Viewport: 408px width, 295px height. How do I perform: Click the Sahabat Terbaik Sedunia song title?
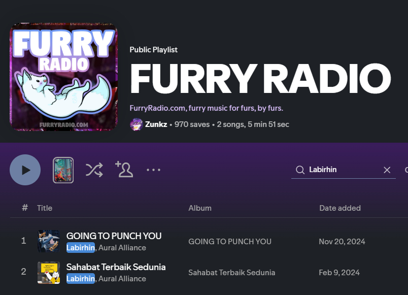(x=116, y=267)
